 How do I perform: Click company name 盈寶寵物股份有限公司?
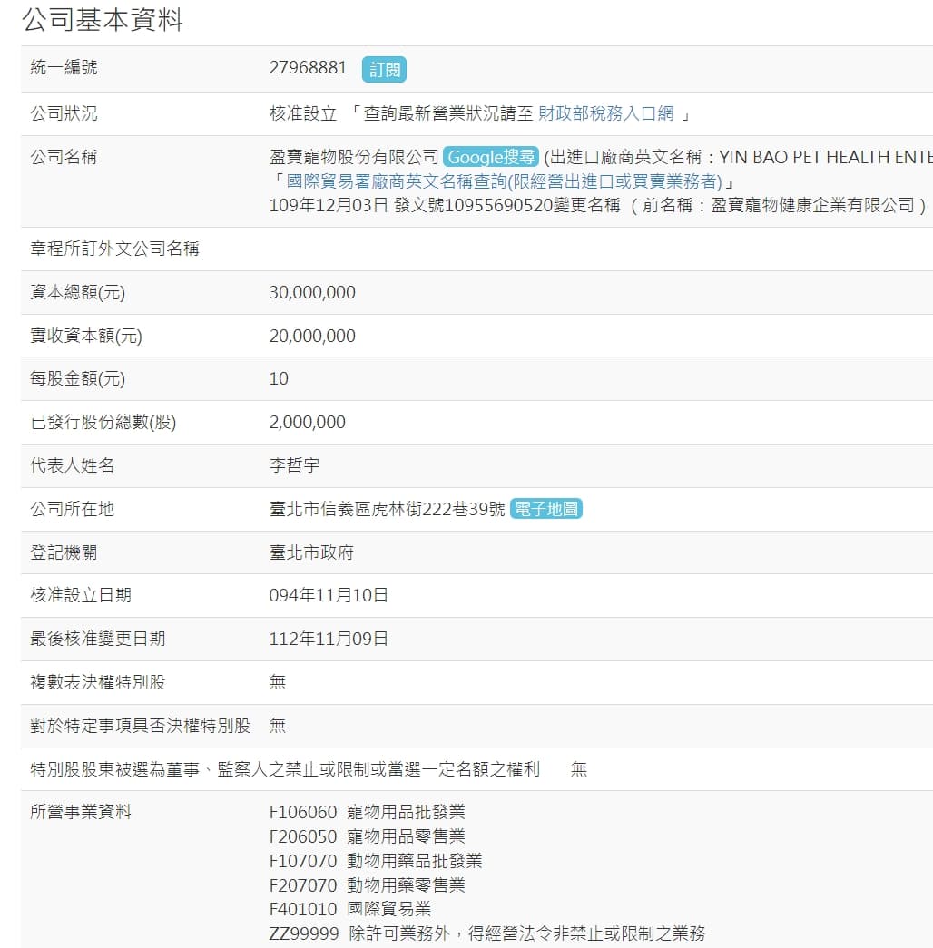tap(354, 157)
